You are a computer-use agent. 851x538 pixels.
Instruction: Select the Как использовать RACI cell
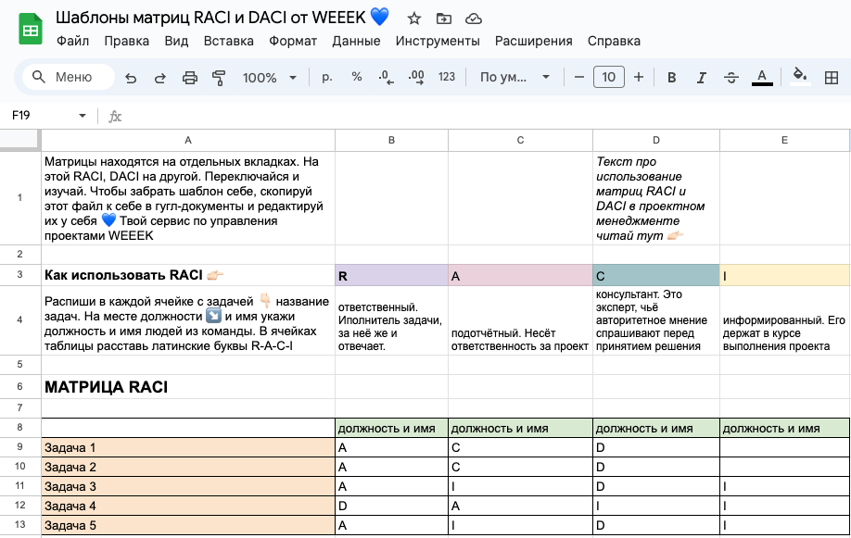(188, 276)
